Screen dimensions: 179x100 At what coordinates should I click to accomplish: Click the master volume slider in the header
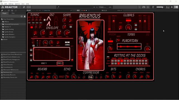coord(160,7)
